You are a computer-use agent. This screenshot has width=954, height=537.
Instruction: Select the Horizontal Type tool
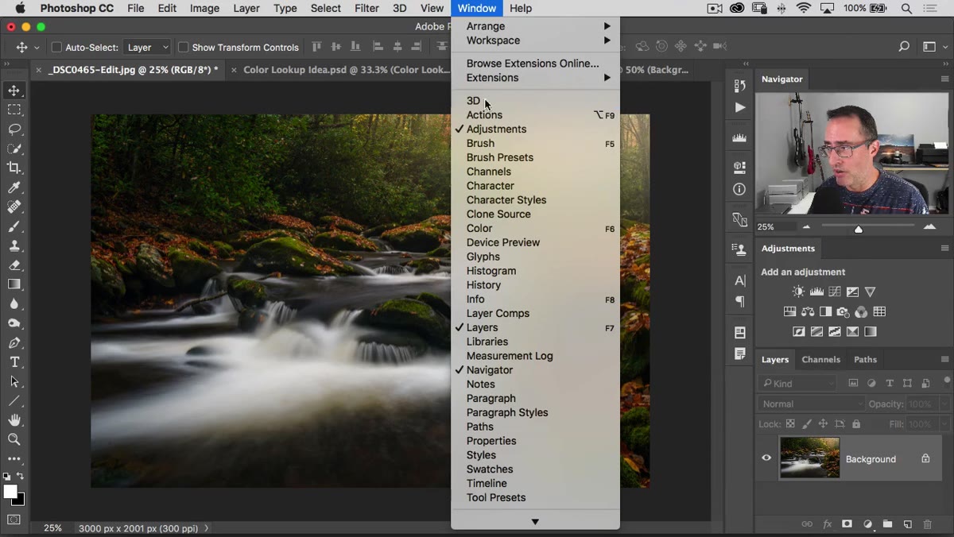click(14, 362)
